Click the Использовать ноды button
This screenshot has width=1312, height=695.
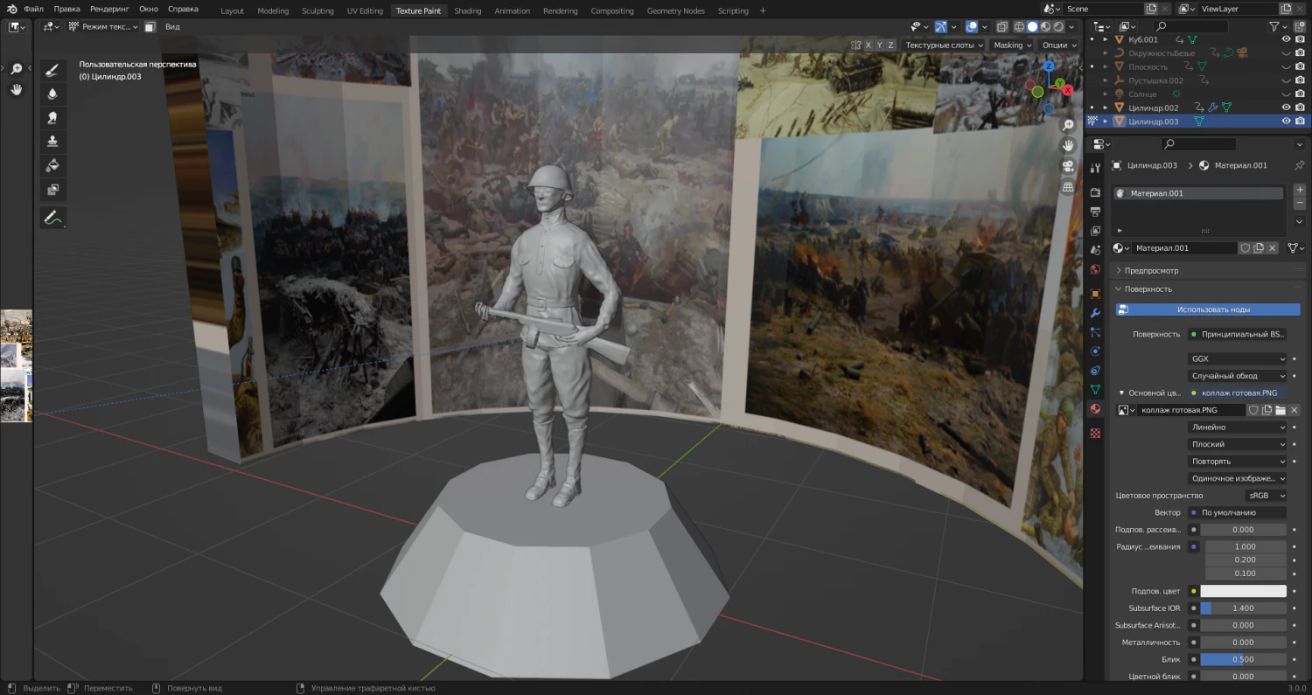pos(1208,309)
